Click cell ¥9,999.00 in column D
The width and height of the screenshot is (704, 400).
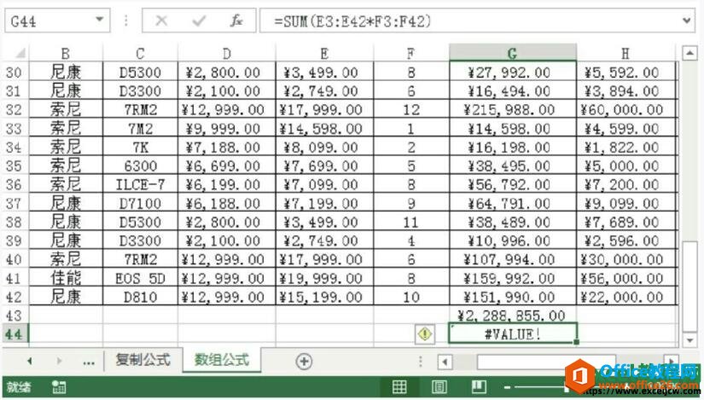tap(227, 129)
